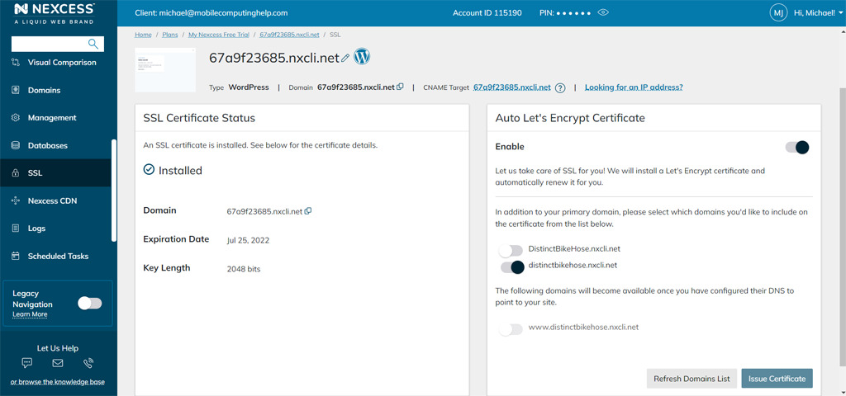Open Looking for an IP address link
The height and width of the screenshot is (396, 846).
(x=634, y=87)
